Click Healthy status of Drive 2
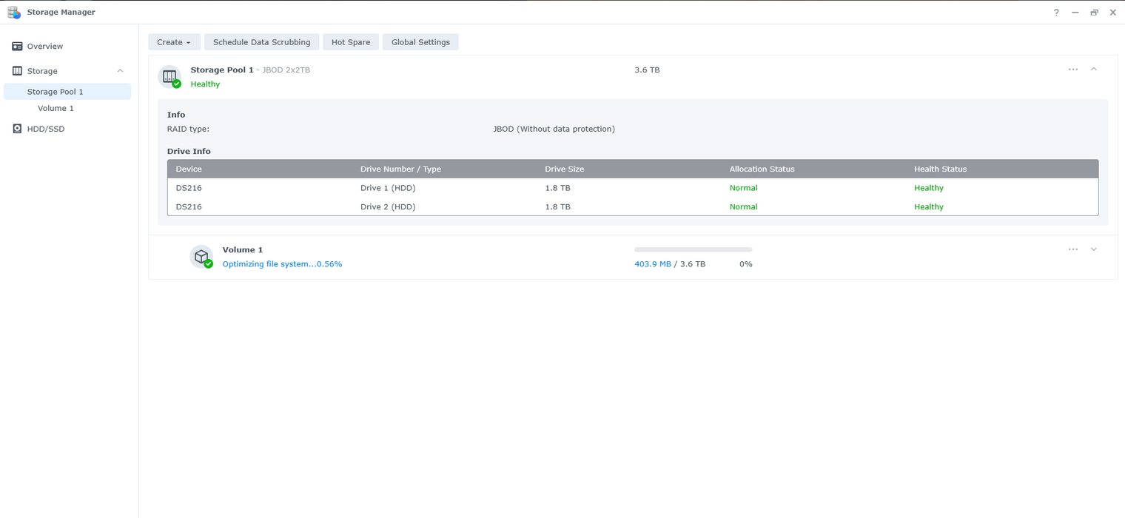 (x=929, y=206)
